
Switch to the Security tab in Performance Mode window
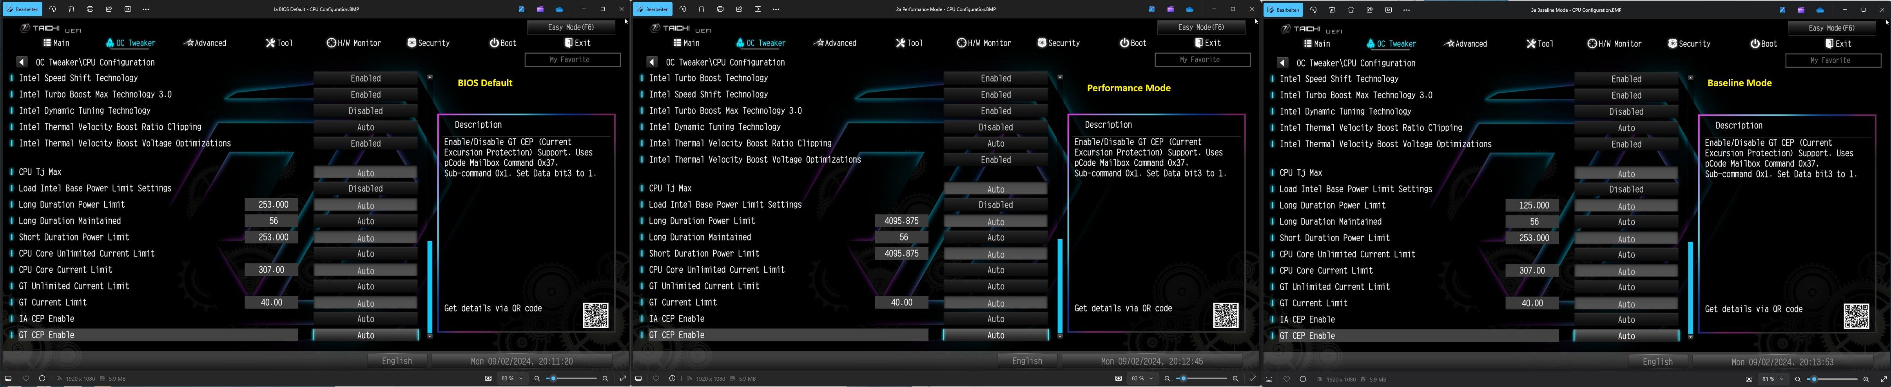tap(1058, 43)
